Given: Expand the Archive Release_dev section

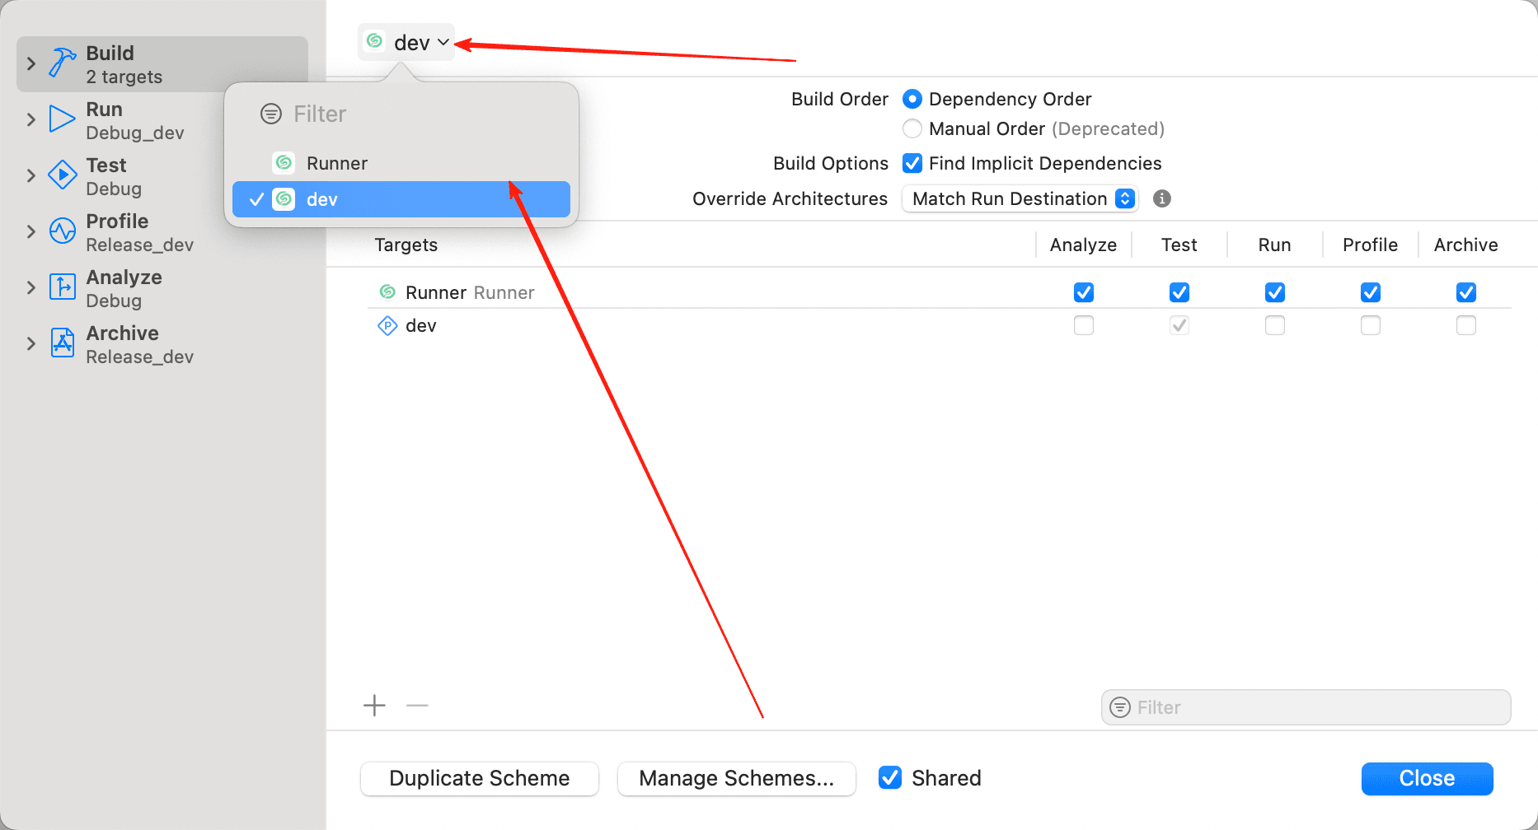Looking at the screenshot, I should [31, 343].
